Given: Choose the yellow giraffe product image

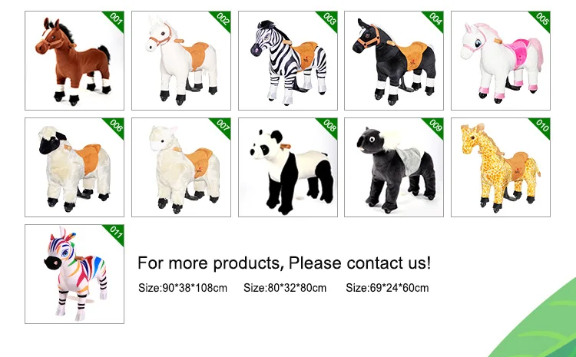Looking at the screenshot, I should point(496,167).
